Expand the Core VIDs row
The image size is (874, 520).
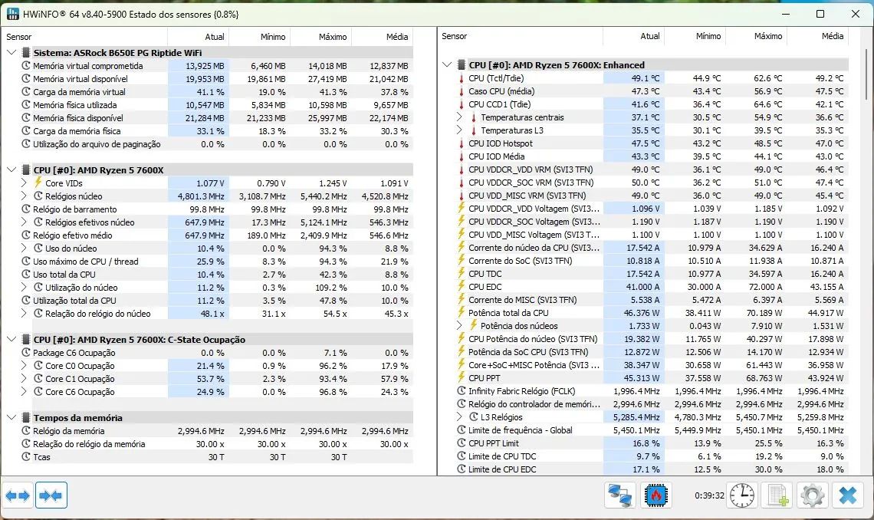[24, 183]
